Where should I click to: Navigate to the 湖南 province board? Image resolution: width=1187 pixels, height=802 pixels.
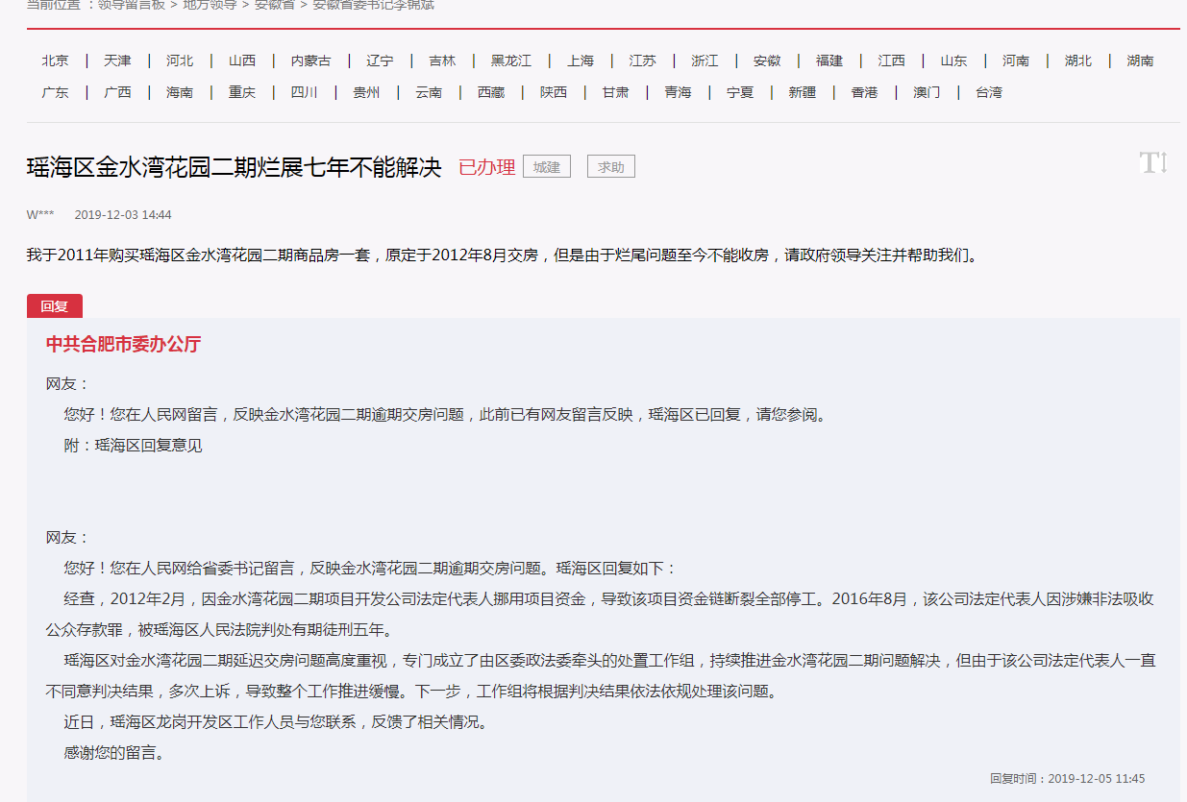[x=1140, y=61]
